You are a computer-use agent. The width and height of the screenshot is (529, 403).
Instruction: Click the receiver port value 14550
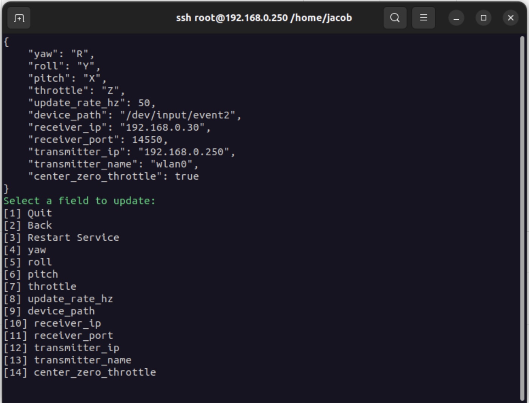click(x=147, y=140)
